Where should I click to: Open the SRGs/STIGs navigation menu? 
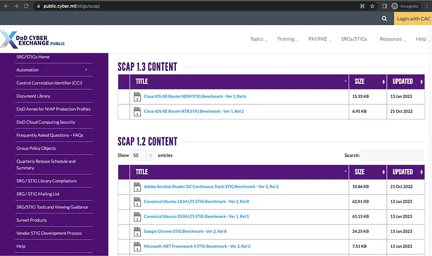click(x=354, y=39)
